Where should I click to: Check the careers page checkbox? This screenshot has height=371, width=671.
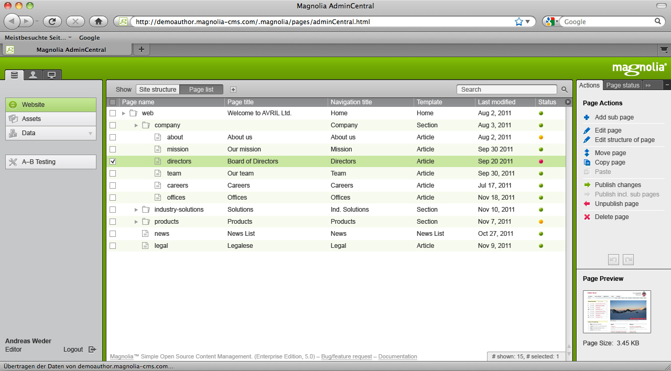(113, 185)
